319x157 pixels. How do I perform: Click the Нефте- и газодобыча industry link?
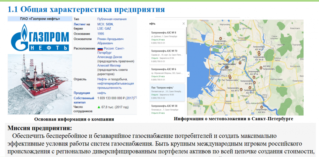tap(112, 79)
